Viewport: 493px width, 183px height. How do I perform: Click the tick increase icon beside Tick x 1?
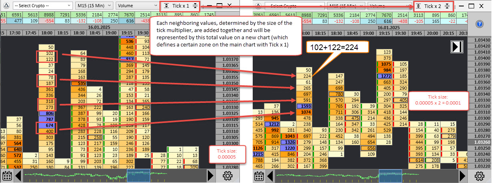pos(195,6)
